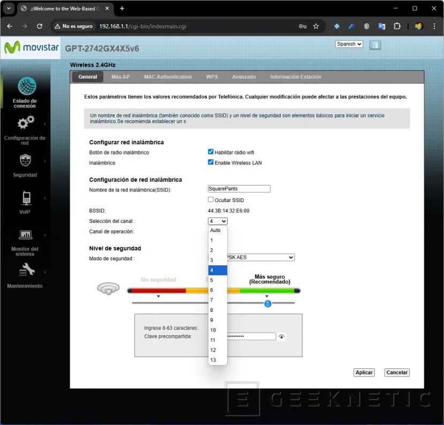
Task: Enable Ocultar SSID
Action: (210, 199)
